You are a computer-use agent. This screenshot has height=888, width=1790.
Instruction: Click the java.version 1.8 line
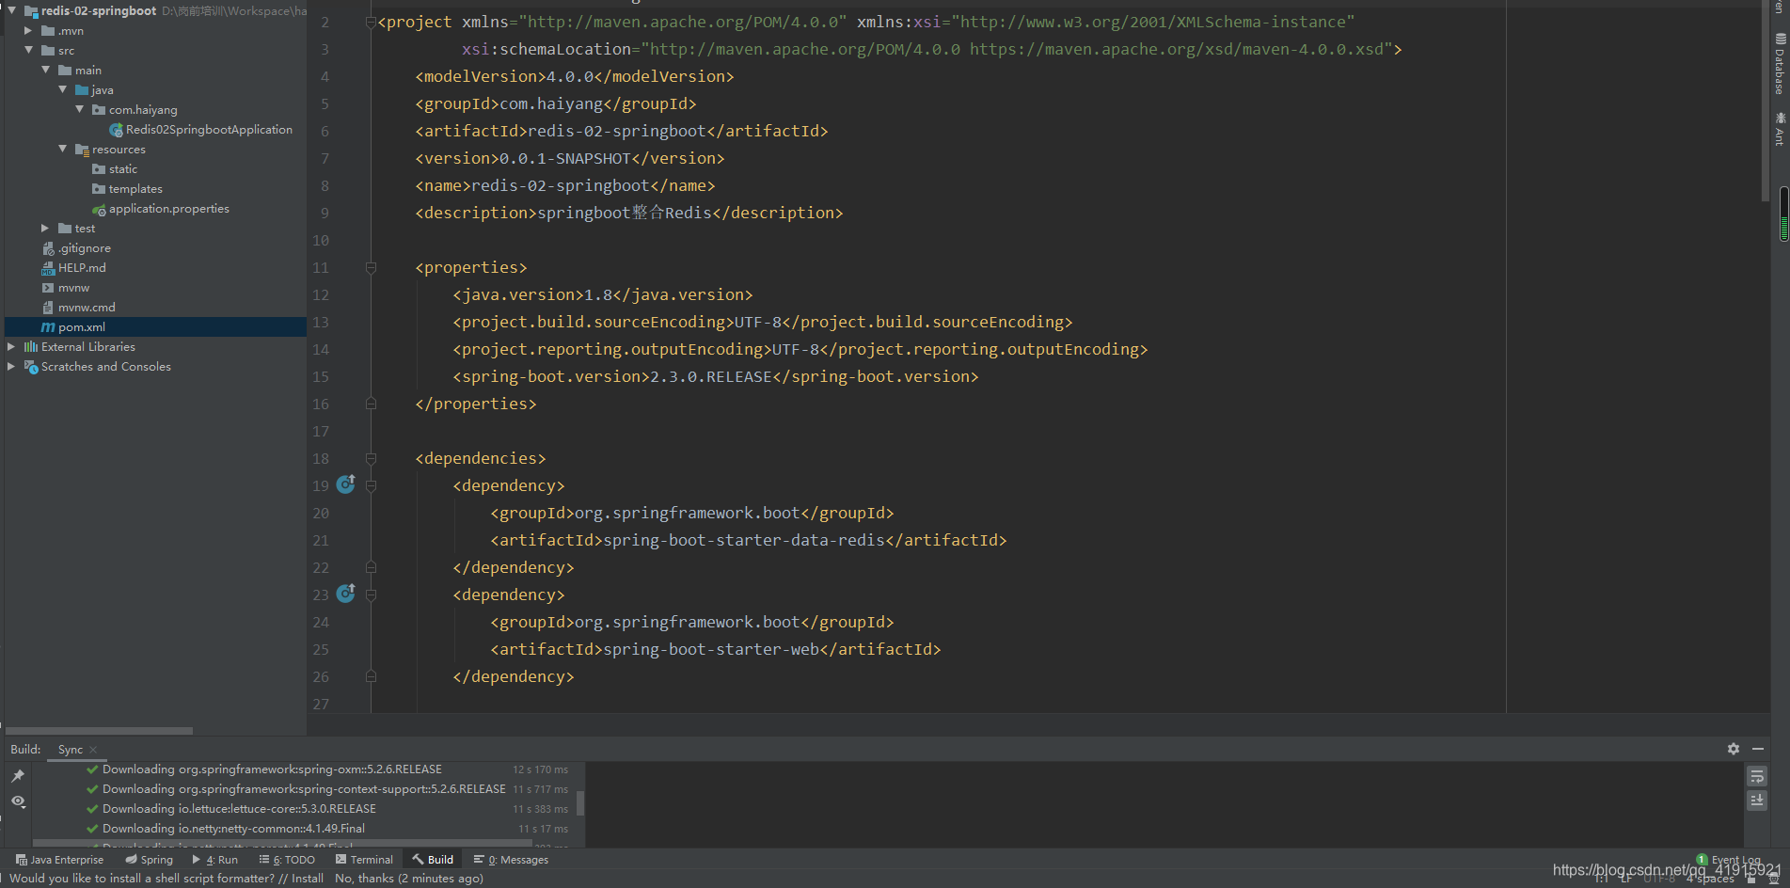click(602, 295)
